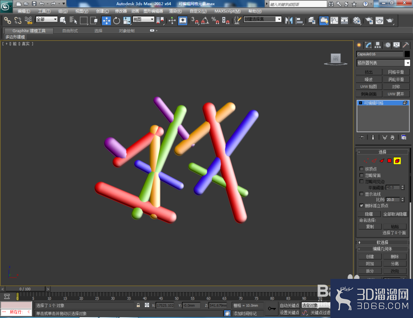
Task: Select the Link tool in main toolbar
Action: (x=7, y=20)
